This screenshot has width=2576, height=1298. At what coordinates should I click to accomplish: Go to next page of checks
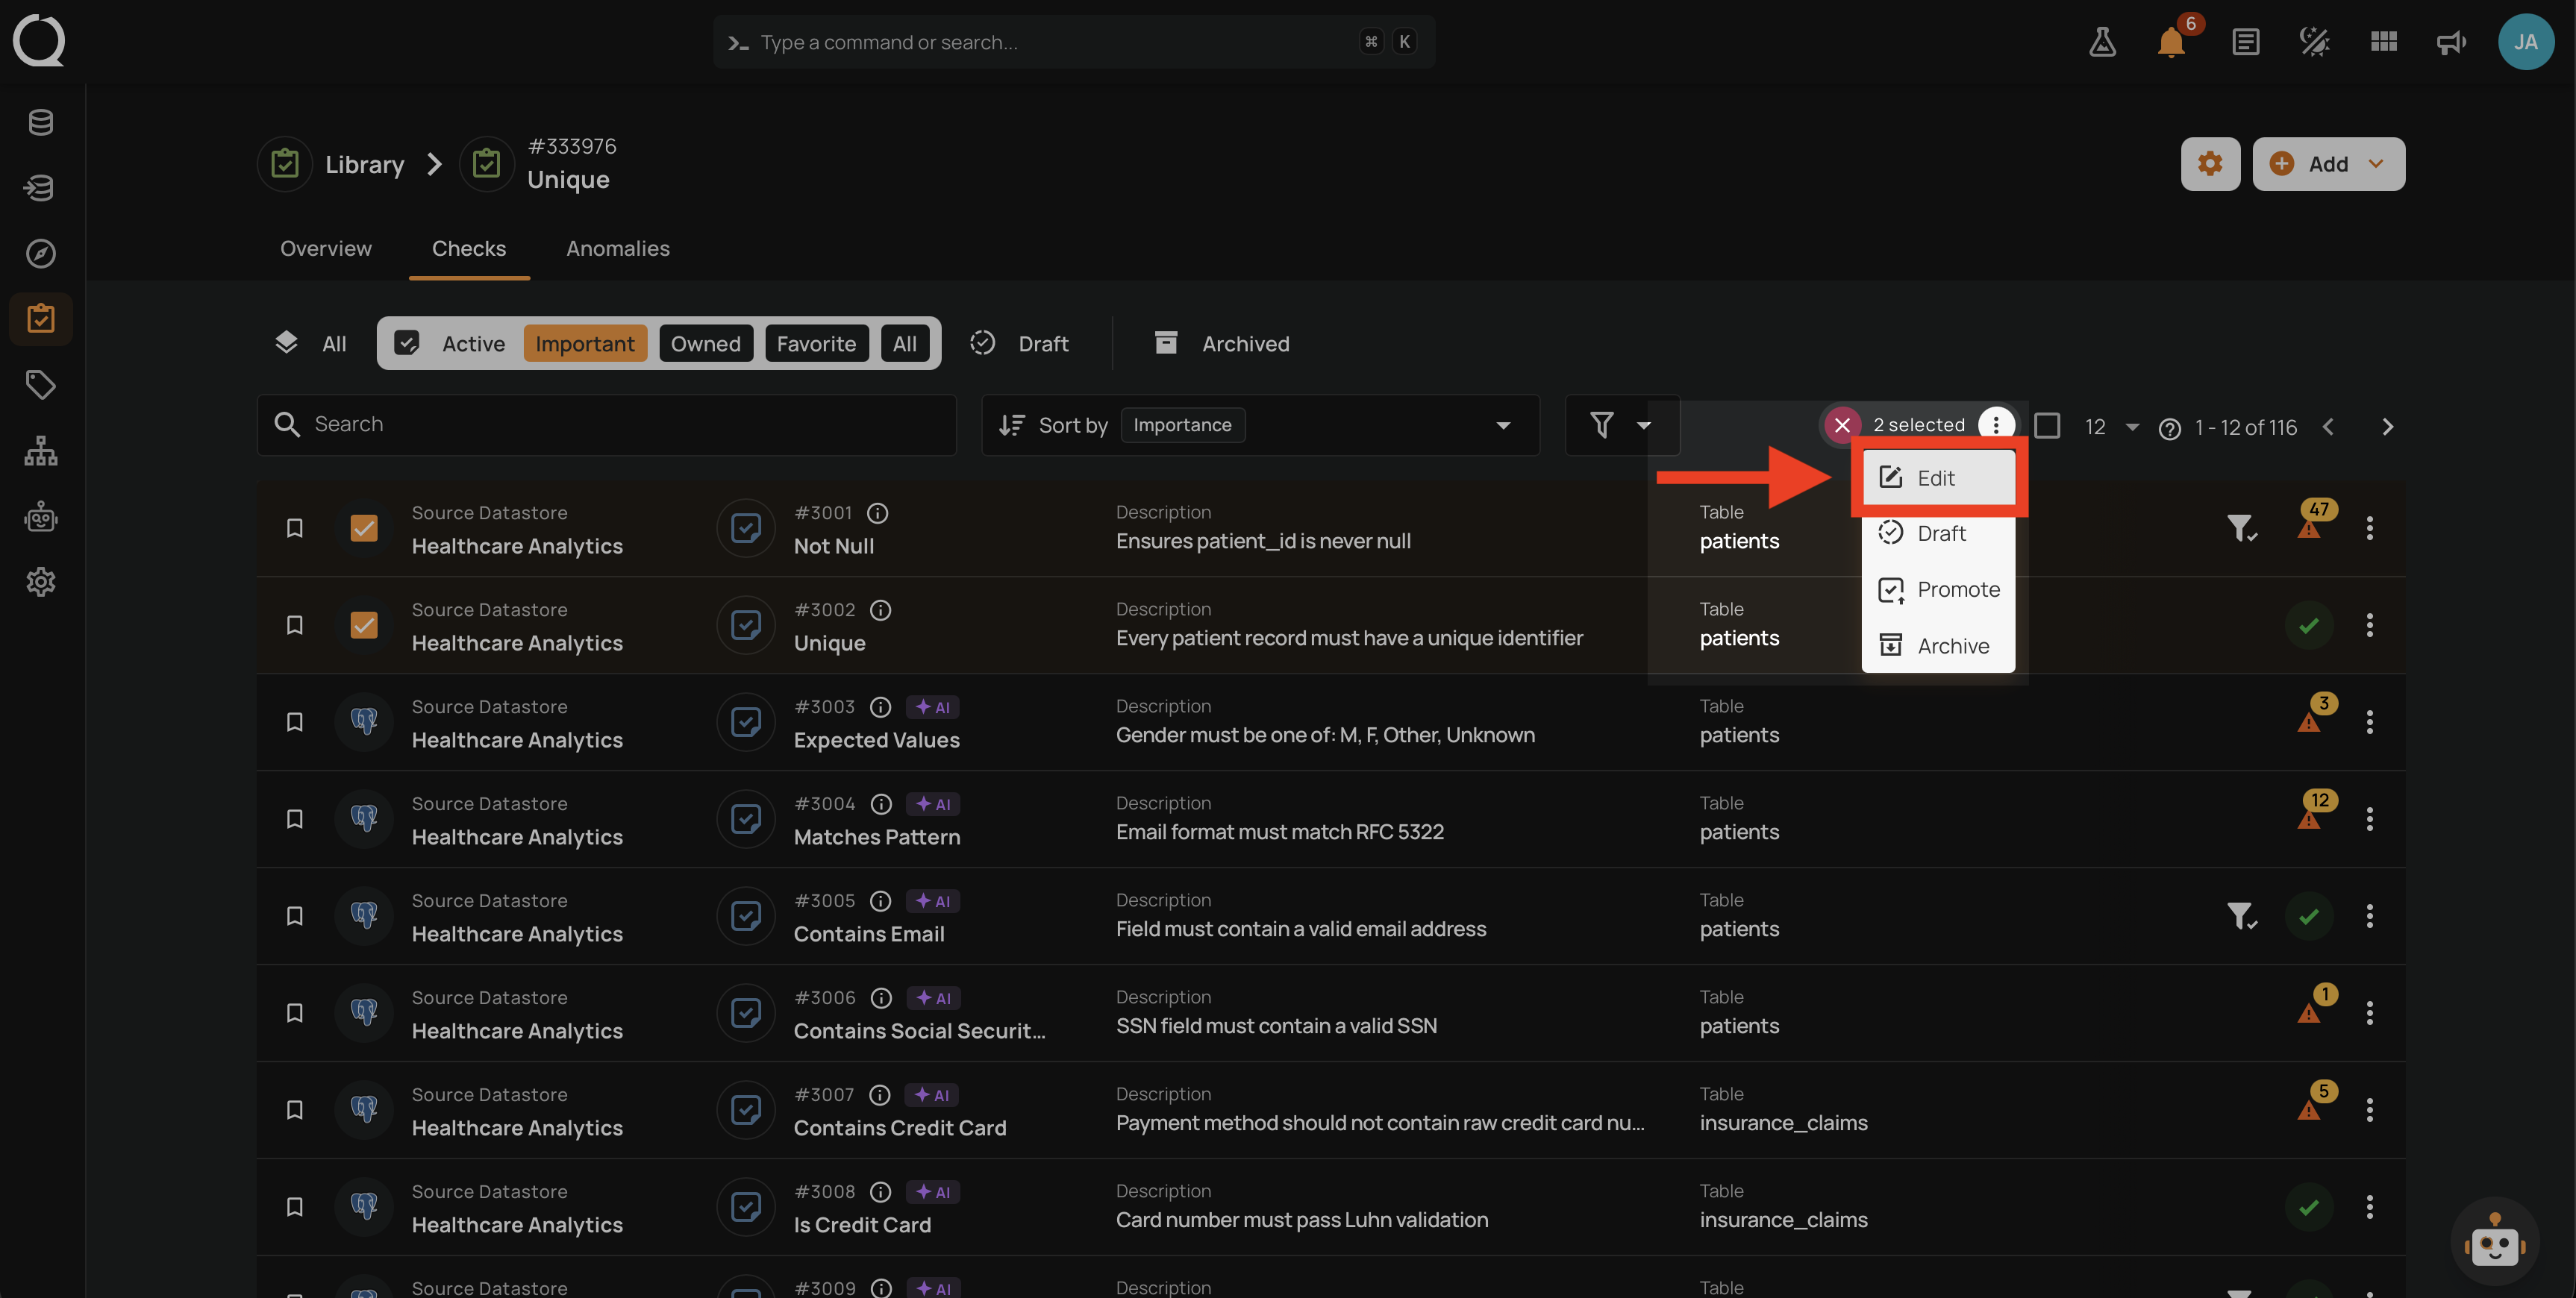click(x=2387, y=427)
